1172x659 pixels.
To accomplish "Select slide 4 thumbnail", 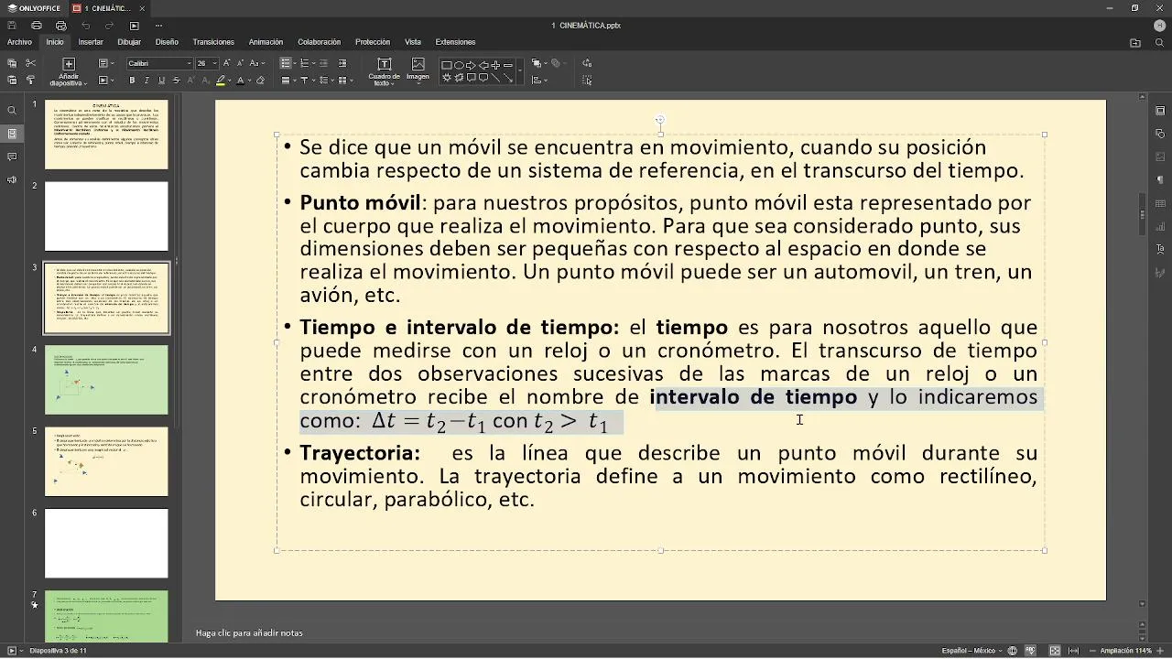I will pyautogui.click(x=106, y=379).
